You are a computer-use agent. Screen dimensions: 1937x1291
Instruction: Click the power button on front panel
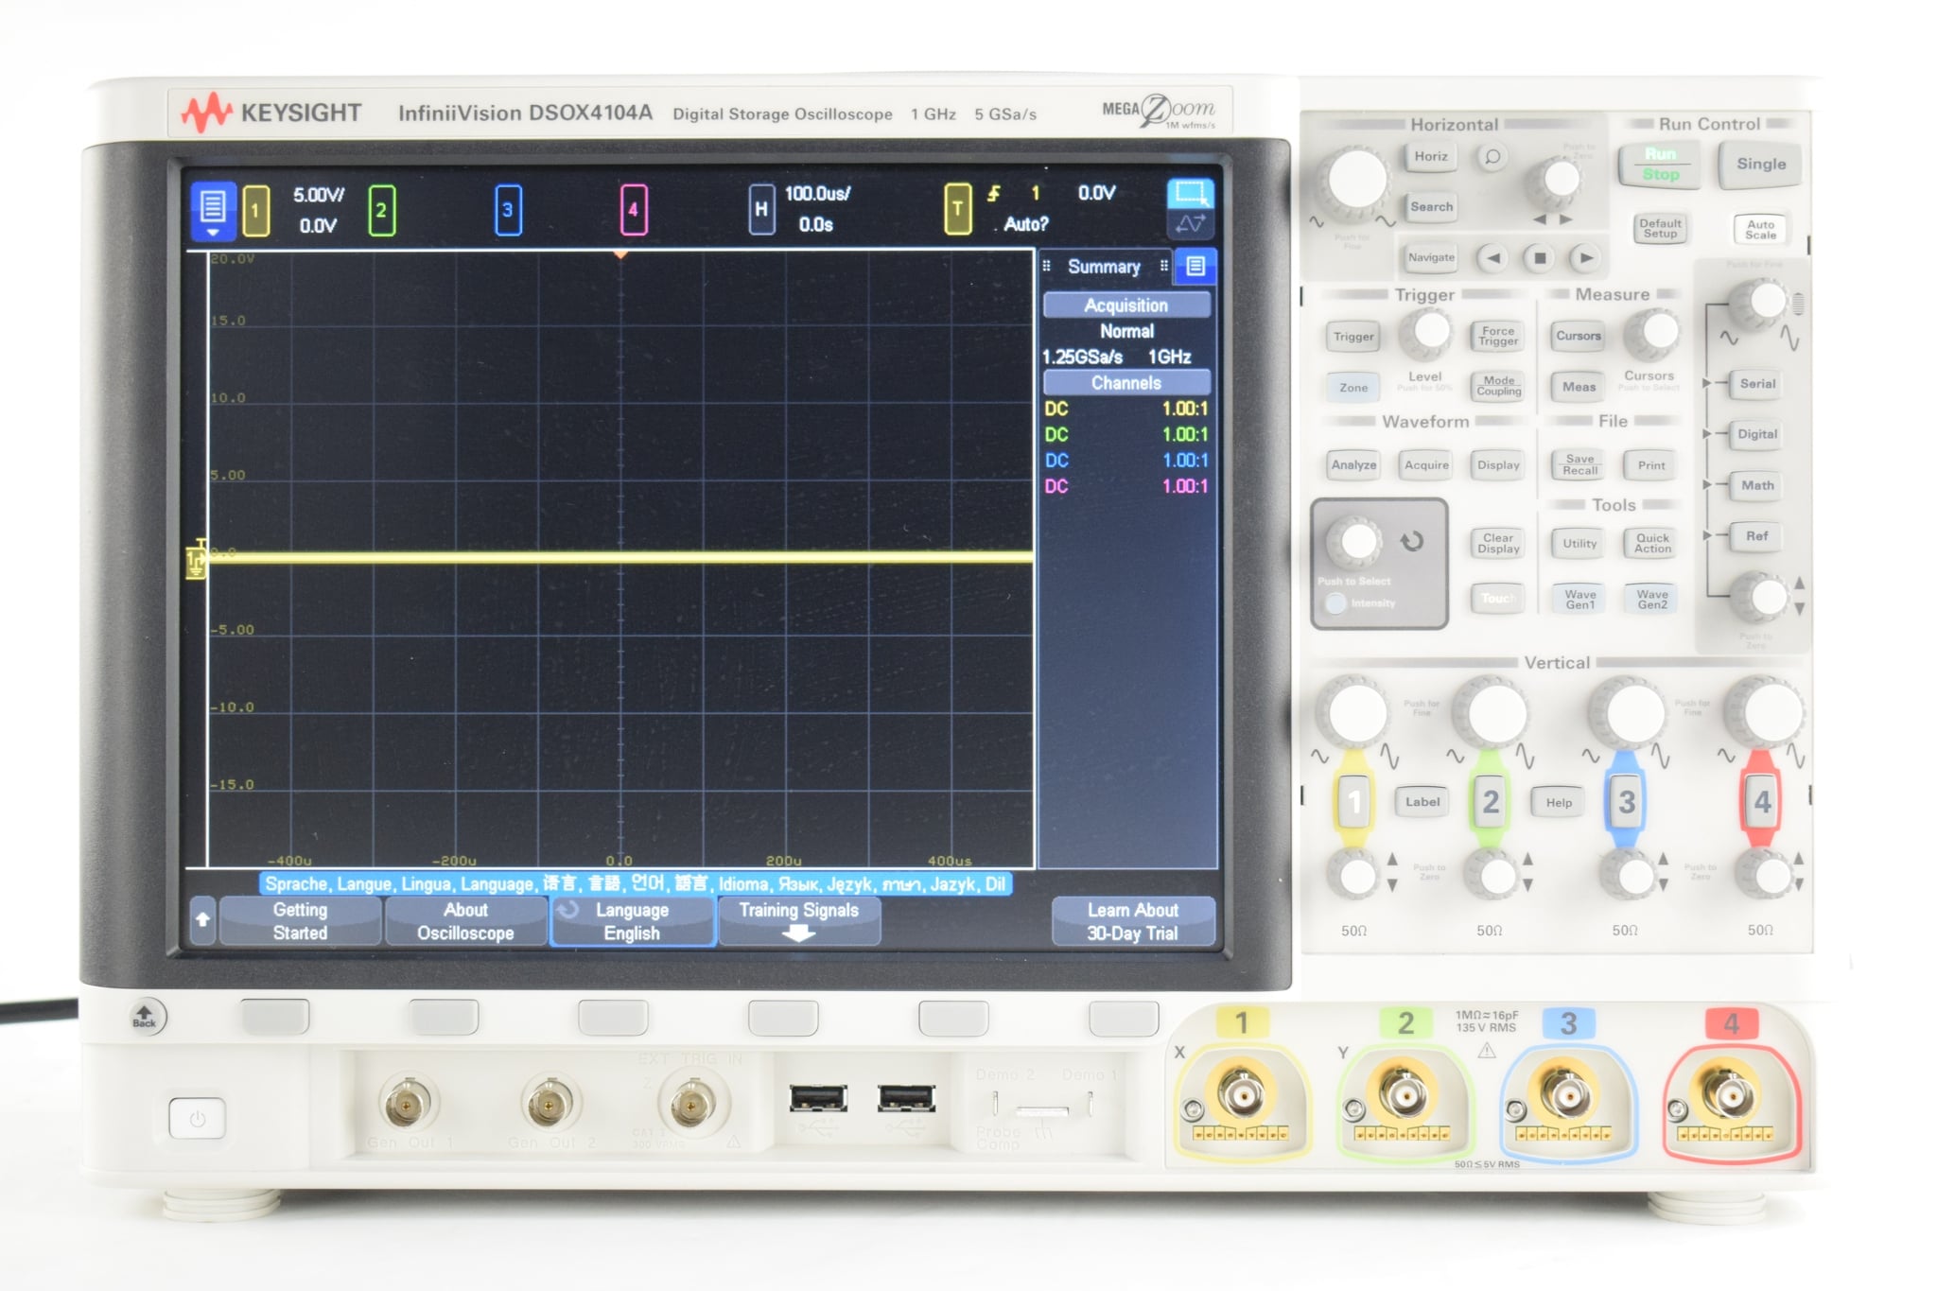[x=197, y=1119]
